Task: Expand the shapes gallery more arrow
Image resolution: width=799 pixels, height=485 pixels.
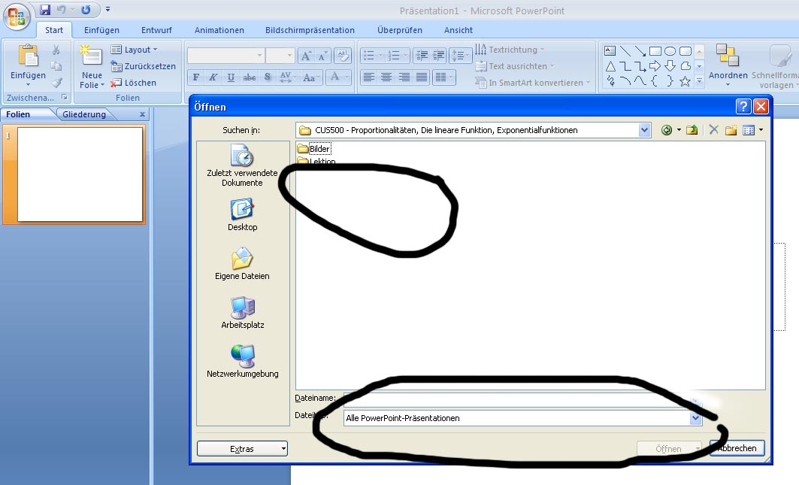Action: (699, 80)
